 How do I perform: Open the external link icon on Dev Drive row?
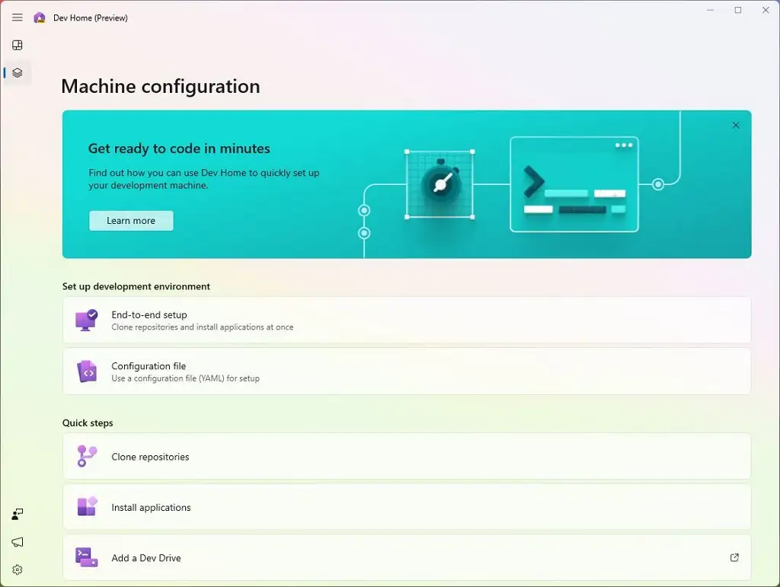[734, 557]
